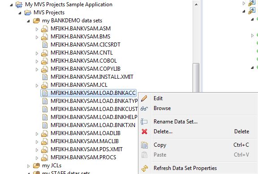Expand the MFIJKH.BANKVSAM.PDS.XMIT data set
The width and height of the screenshot is (258, 174).
pos(37,150)
